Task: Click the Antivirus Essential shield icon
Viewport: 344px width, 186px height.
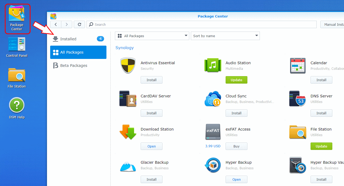Action: click(128, 66)
